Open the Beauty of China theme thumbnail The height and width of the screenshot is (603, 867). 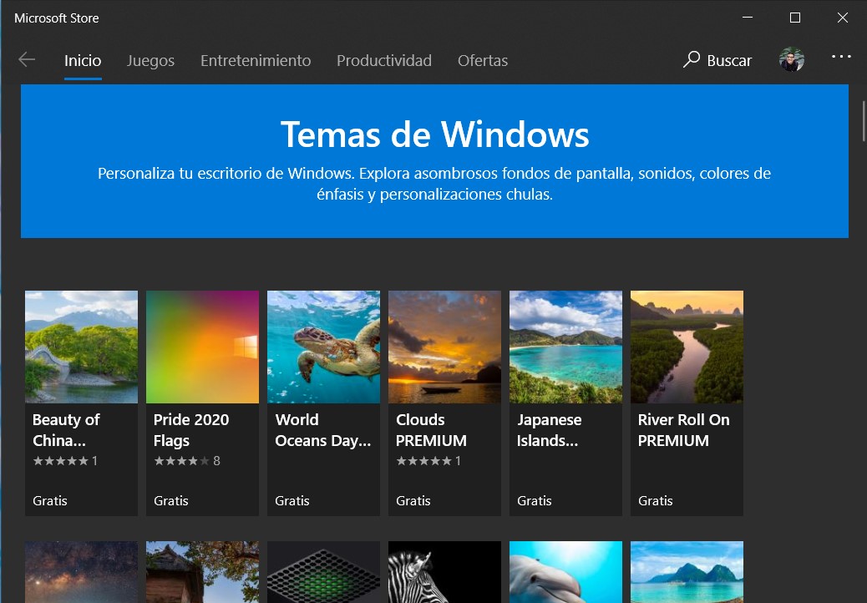pyautogui.click(x=81, y=347)
